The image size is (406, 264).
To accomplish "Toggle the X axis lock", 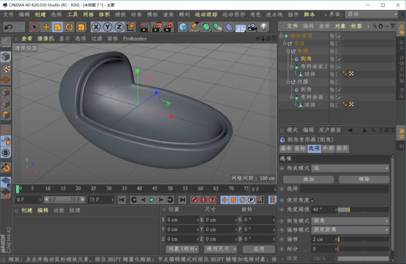I will [x=96, y=27].
